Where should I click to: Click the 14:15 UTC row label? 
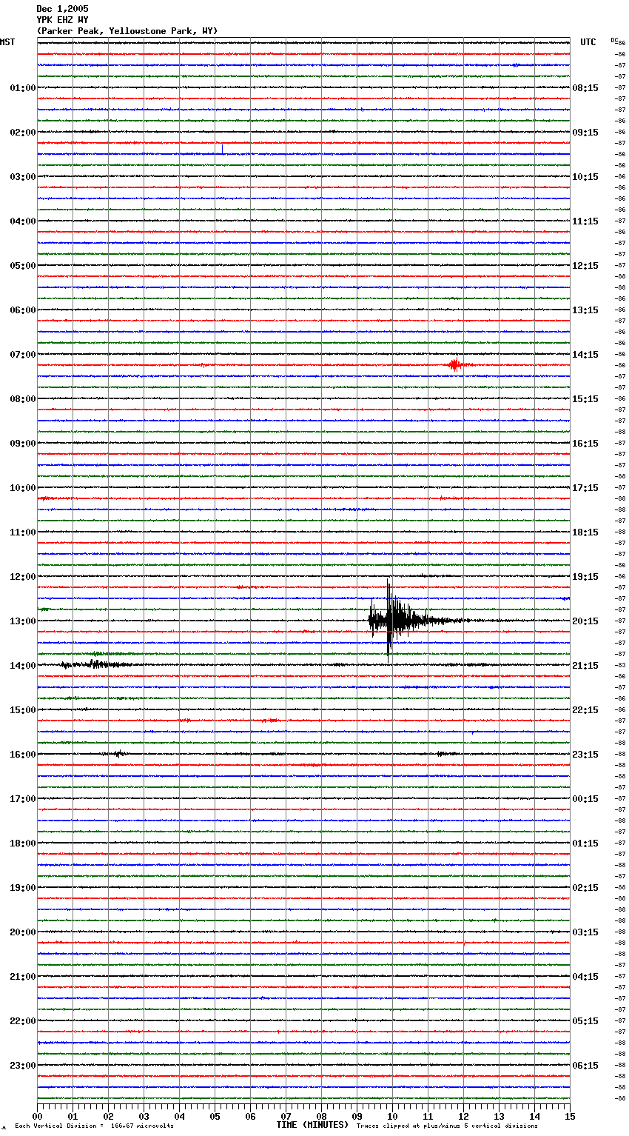585,355
